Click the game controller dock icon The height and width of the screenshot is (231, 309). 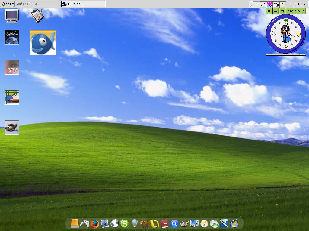point(84,224)
